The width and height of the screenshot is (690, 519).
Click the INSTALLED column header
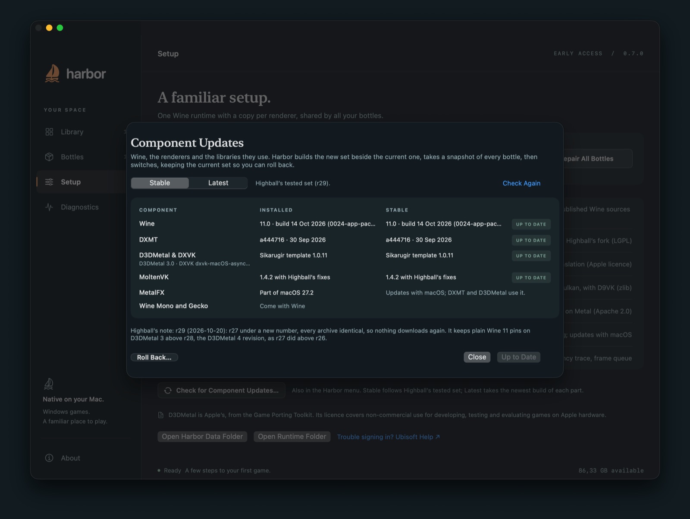point(276,210)
